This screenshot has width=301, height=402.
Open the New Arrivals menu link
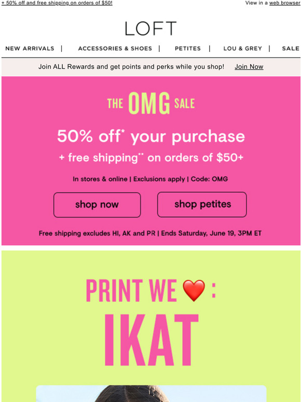pos(30,48)
